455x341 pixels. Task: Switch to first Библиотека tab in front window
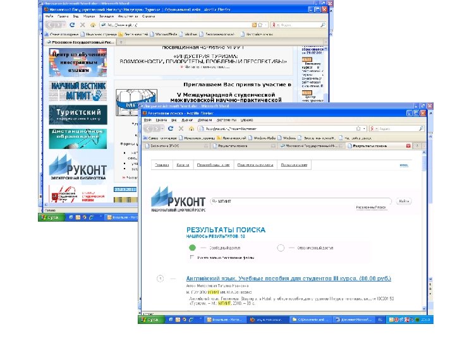pyautogui.click(x=176, y=146)
